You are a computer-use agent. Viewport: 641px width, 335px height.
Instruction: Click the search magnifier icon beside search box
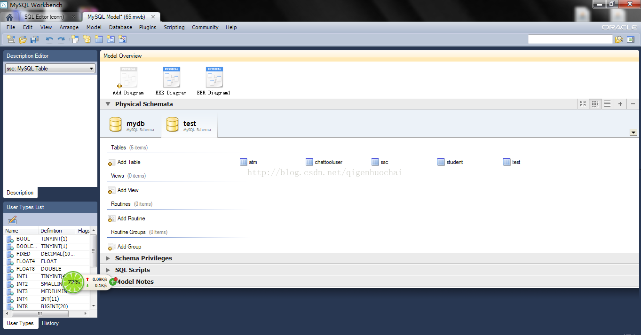[x=619, y=39]
